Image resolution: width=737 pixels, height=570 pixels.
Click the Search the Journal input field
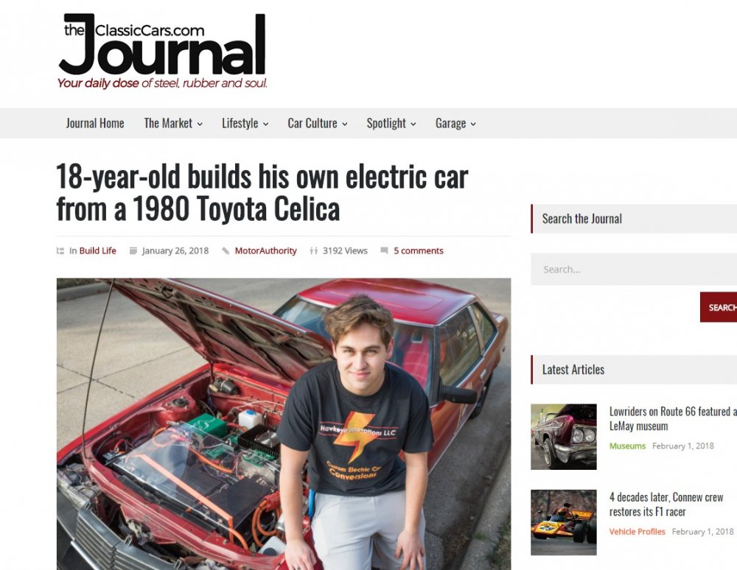[x=634, y=269]
